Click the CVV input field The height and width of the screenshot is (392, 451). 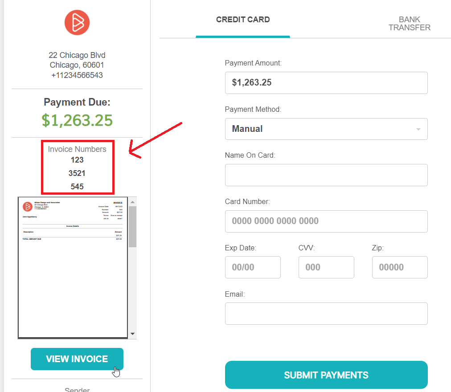pyautogui.click(x=326, y=267)
